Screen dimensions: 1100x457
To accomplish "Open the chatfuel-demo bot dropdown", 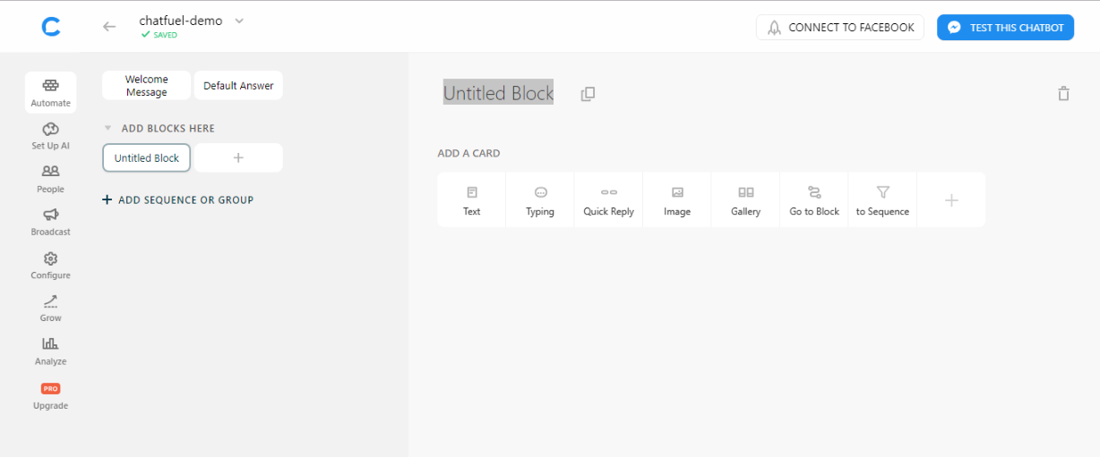I will tap(239, 21).
